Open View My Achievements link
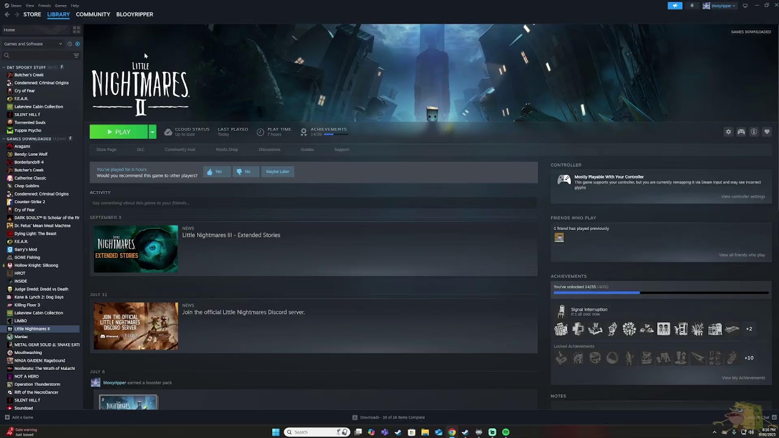The image size is (779, 438). click(x=743, y=378)
